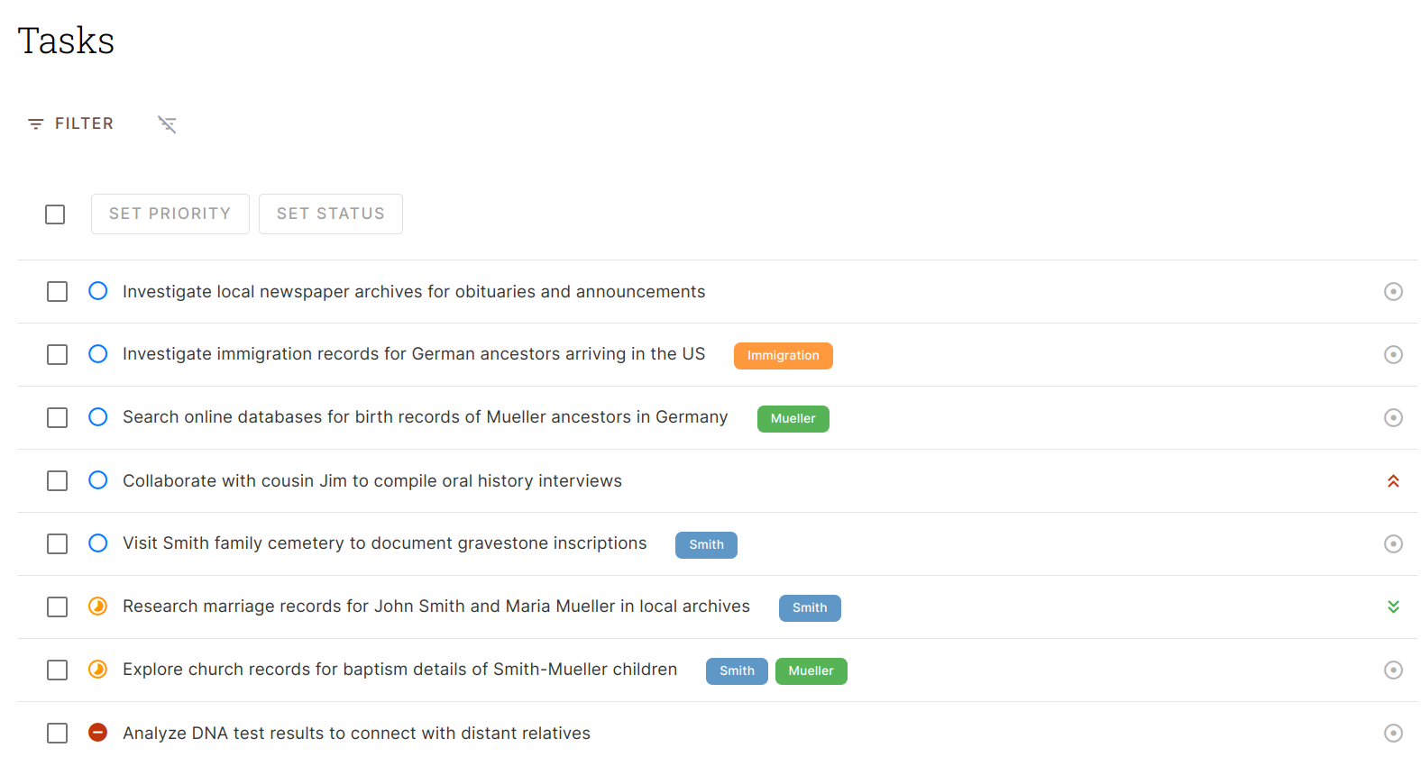The image size is (1421, 757).
Task: Click the in-progress status icon of marriage records task
Action: 98,607
